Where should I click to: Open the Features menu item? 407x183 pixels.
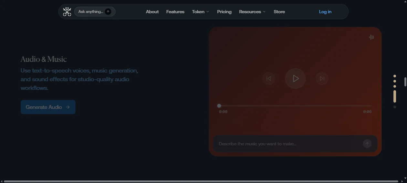coord(175,12)
